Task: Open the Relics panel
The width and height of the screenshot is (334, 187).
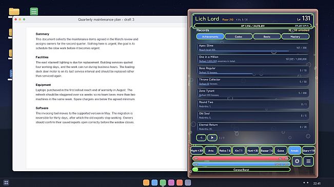Action: click(225, 151)
